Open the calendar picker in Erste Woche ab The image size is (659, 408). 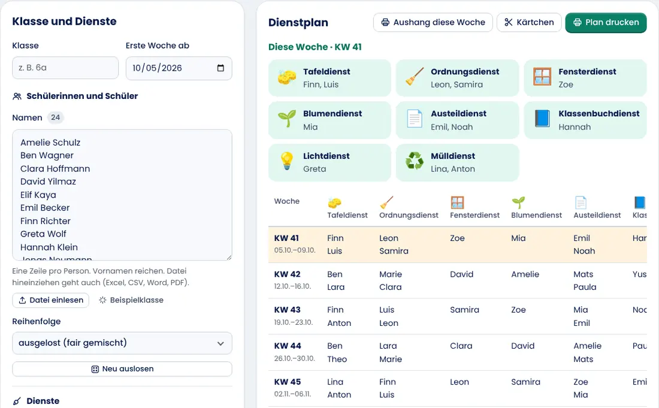[220, 68]
